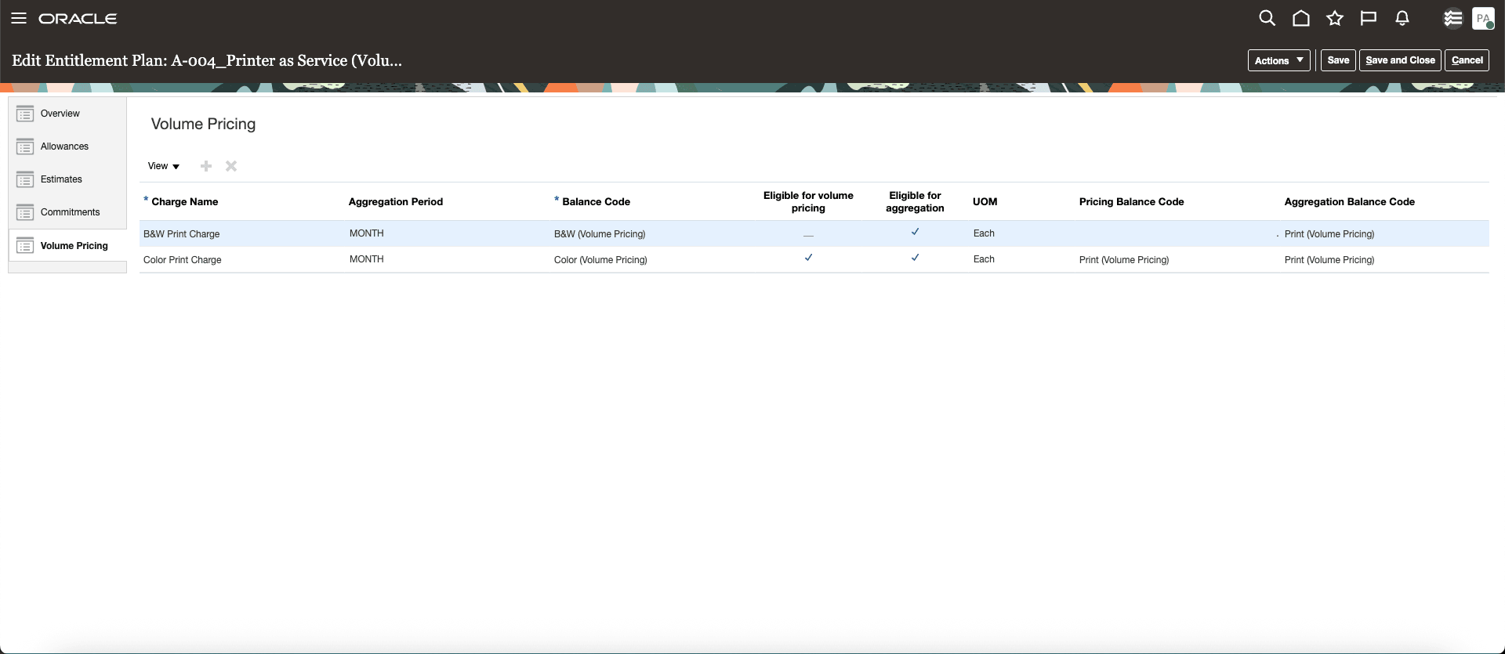Click the Volume Pricing tab icon
Image resolution: width=1505 pixels, height=654 pixels.
point(25,246)
